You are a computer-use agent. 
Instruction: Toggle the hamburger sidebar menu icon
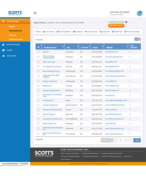[x=35, y=13]
